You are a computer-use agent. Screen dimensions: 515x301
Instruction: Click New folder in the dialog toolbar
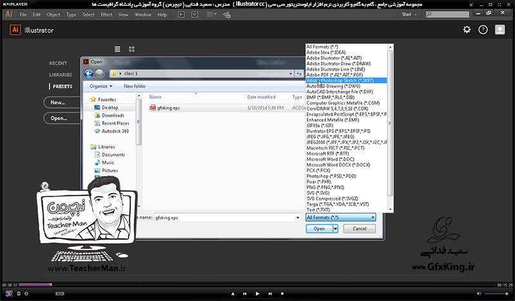pos(135,86)
